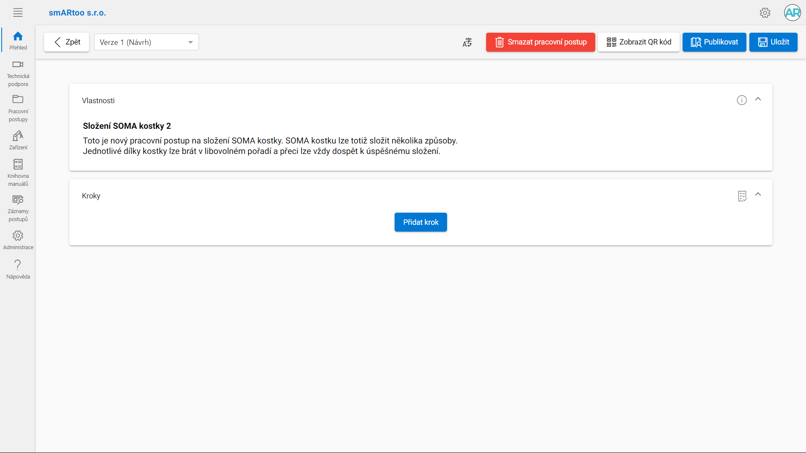Open Technická podpora section
The width and height of the screenshot is (806, 453).
click(18, 73)
